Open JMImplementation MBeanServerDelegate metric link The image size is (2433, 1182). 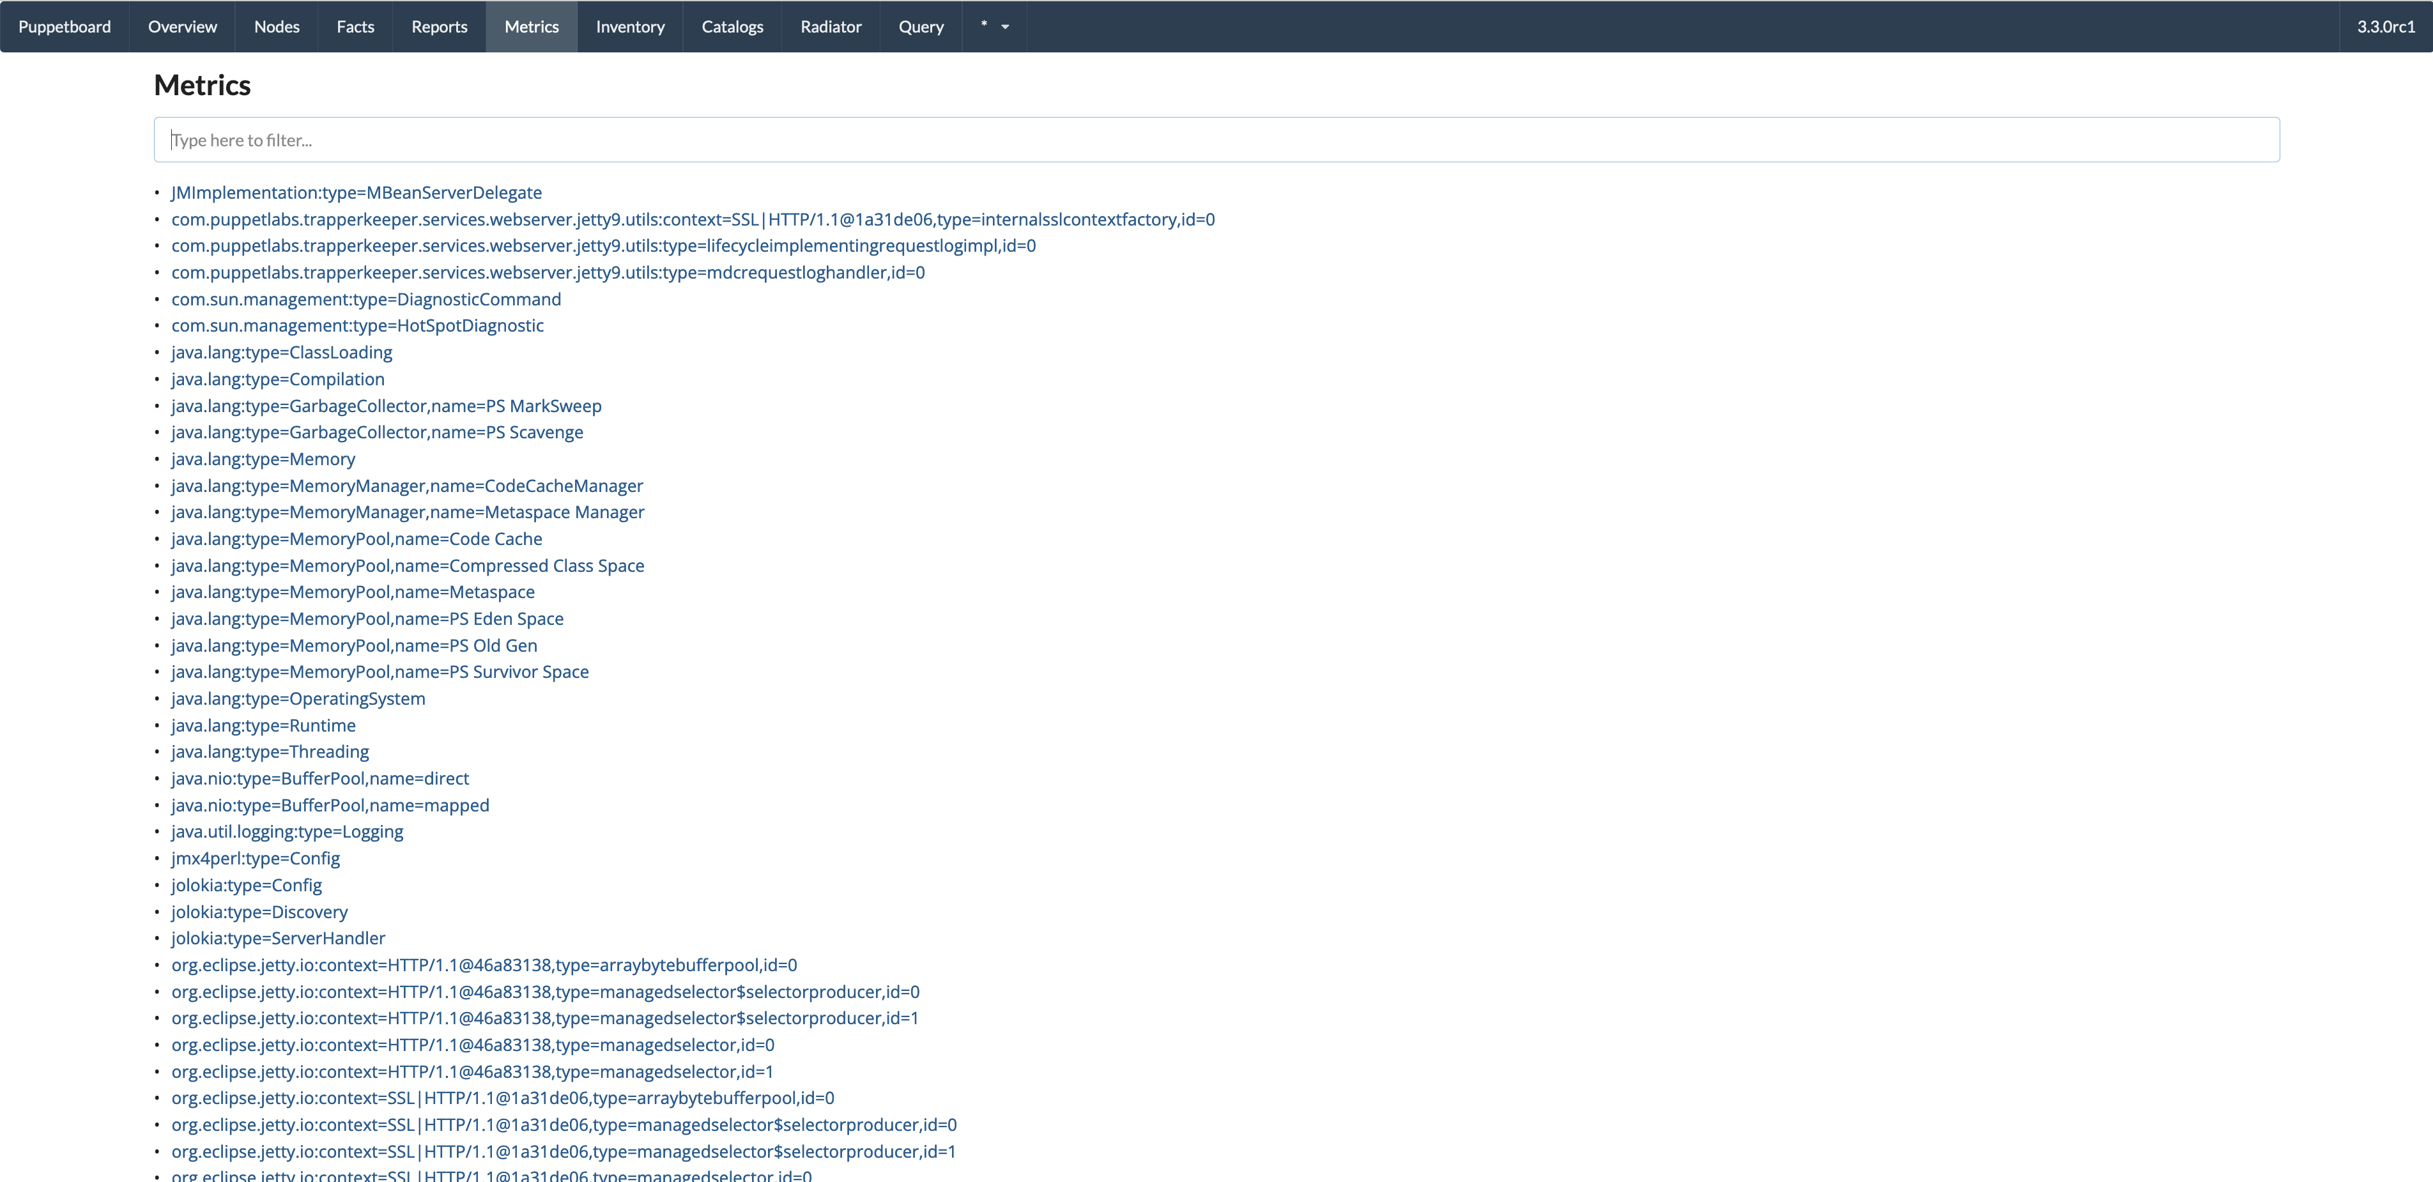pos(356,193)
